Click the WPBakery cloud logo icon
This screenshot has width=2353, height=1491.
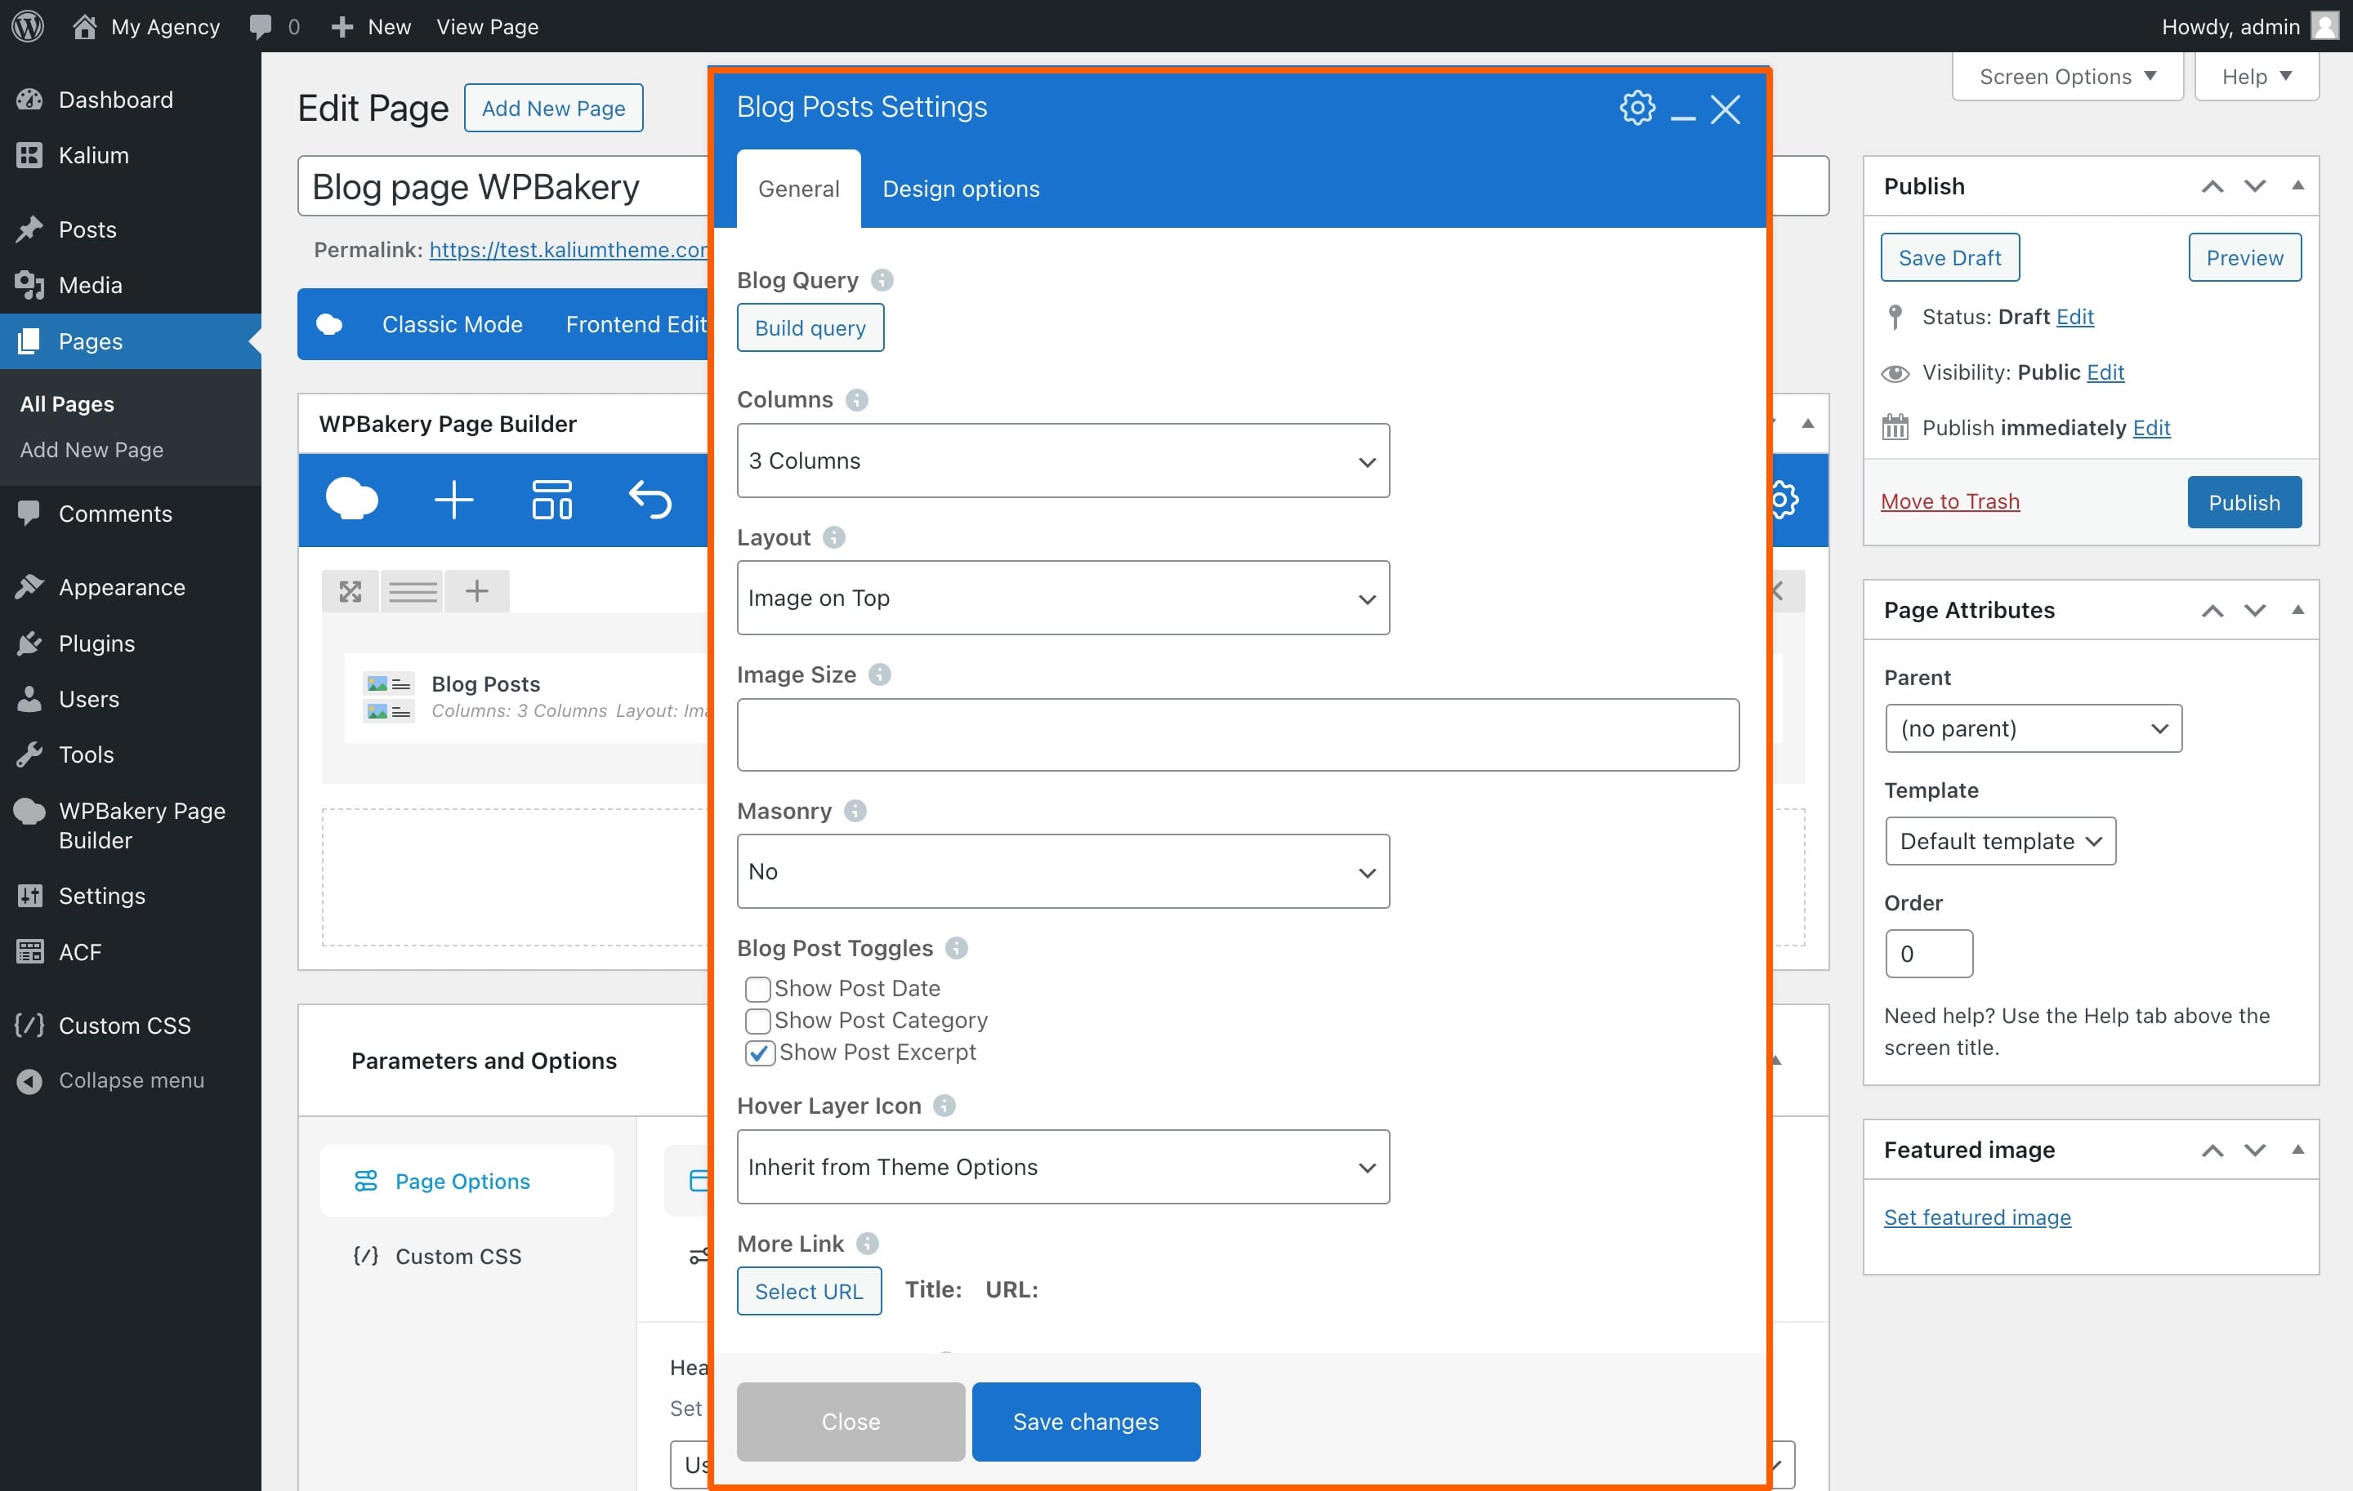[x=352, y=499]
